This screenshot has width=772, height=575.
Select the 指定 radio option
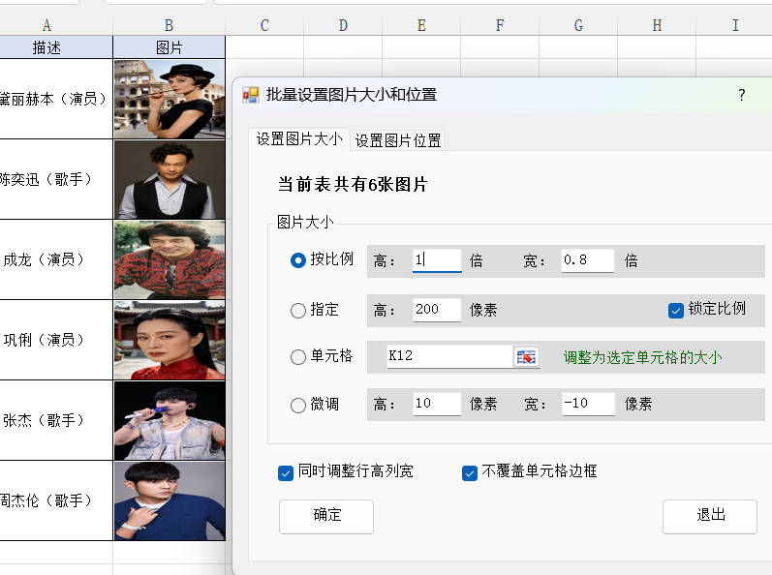[x=298, y=311]
